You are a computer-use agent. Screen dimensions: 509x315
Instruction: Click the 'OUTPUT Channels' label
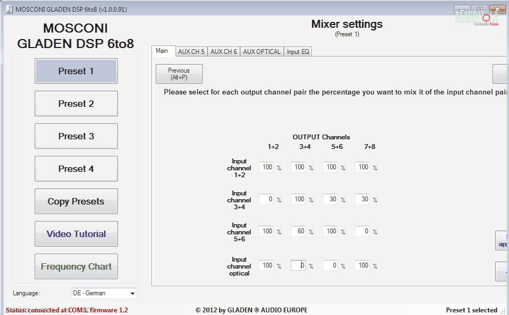(321, 137)
